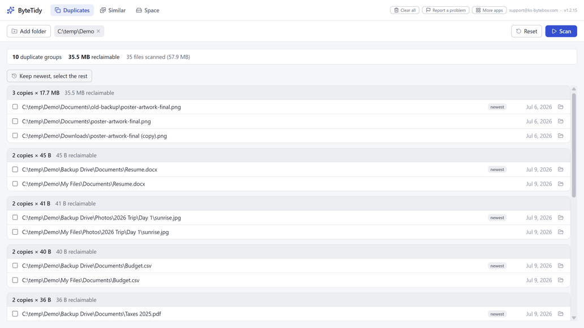Click the 3 copies × 17.7 MB group header
The height and width of the screenshot is (328, 584).
click(x=289, y=93)
